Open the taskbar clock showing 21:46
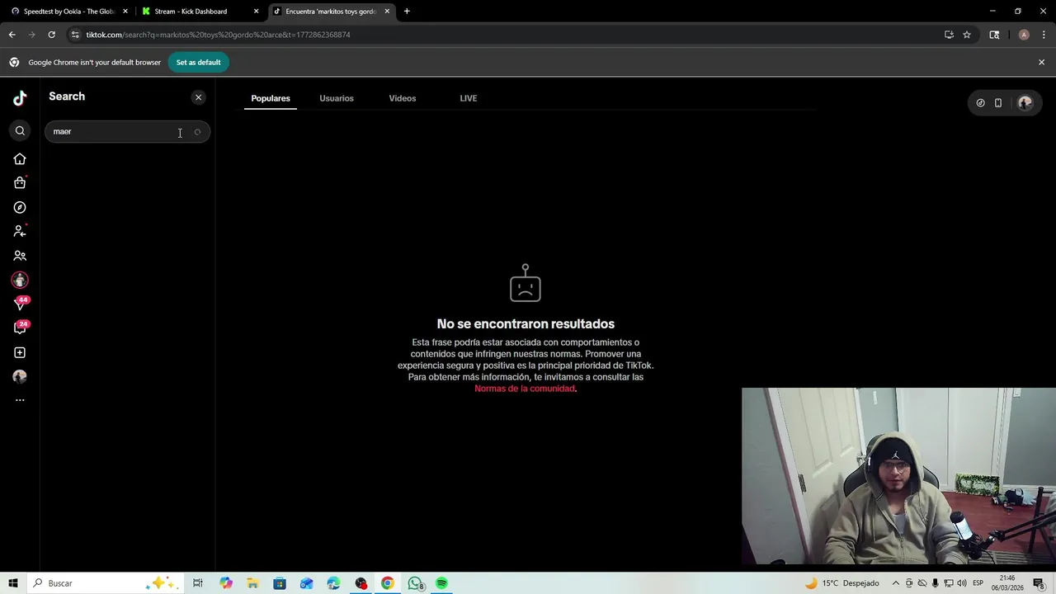1056x594 pixels. point(1007,583)
